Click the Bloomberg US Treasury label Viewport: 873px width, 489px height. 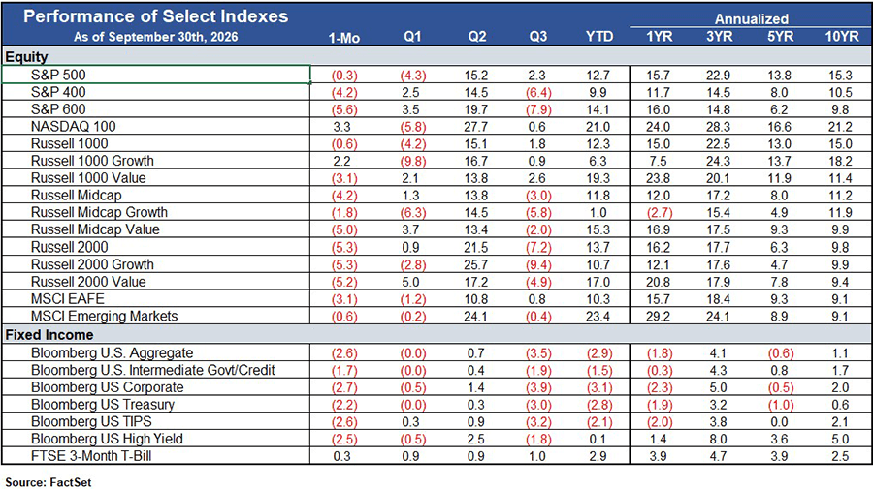coord(103,405)
